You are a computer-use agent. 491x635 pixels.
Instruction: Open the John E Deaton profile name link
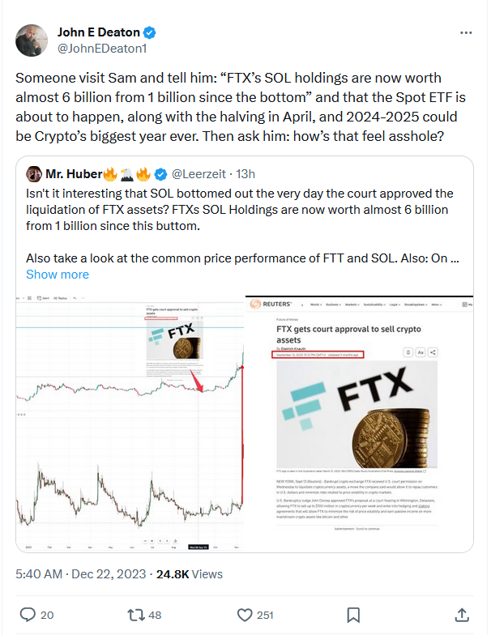(x=97, y=33)
